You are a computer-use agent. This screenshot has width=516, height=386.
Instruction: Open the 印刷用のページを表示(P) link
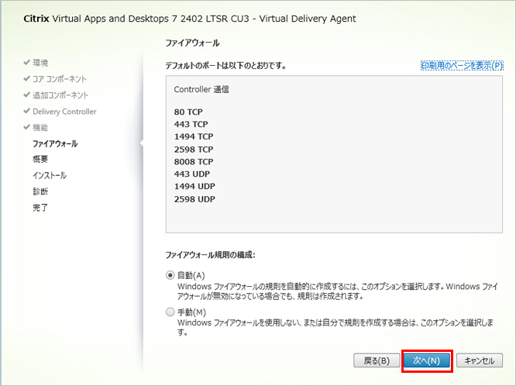462,66
